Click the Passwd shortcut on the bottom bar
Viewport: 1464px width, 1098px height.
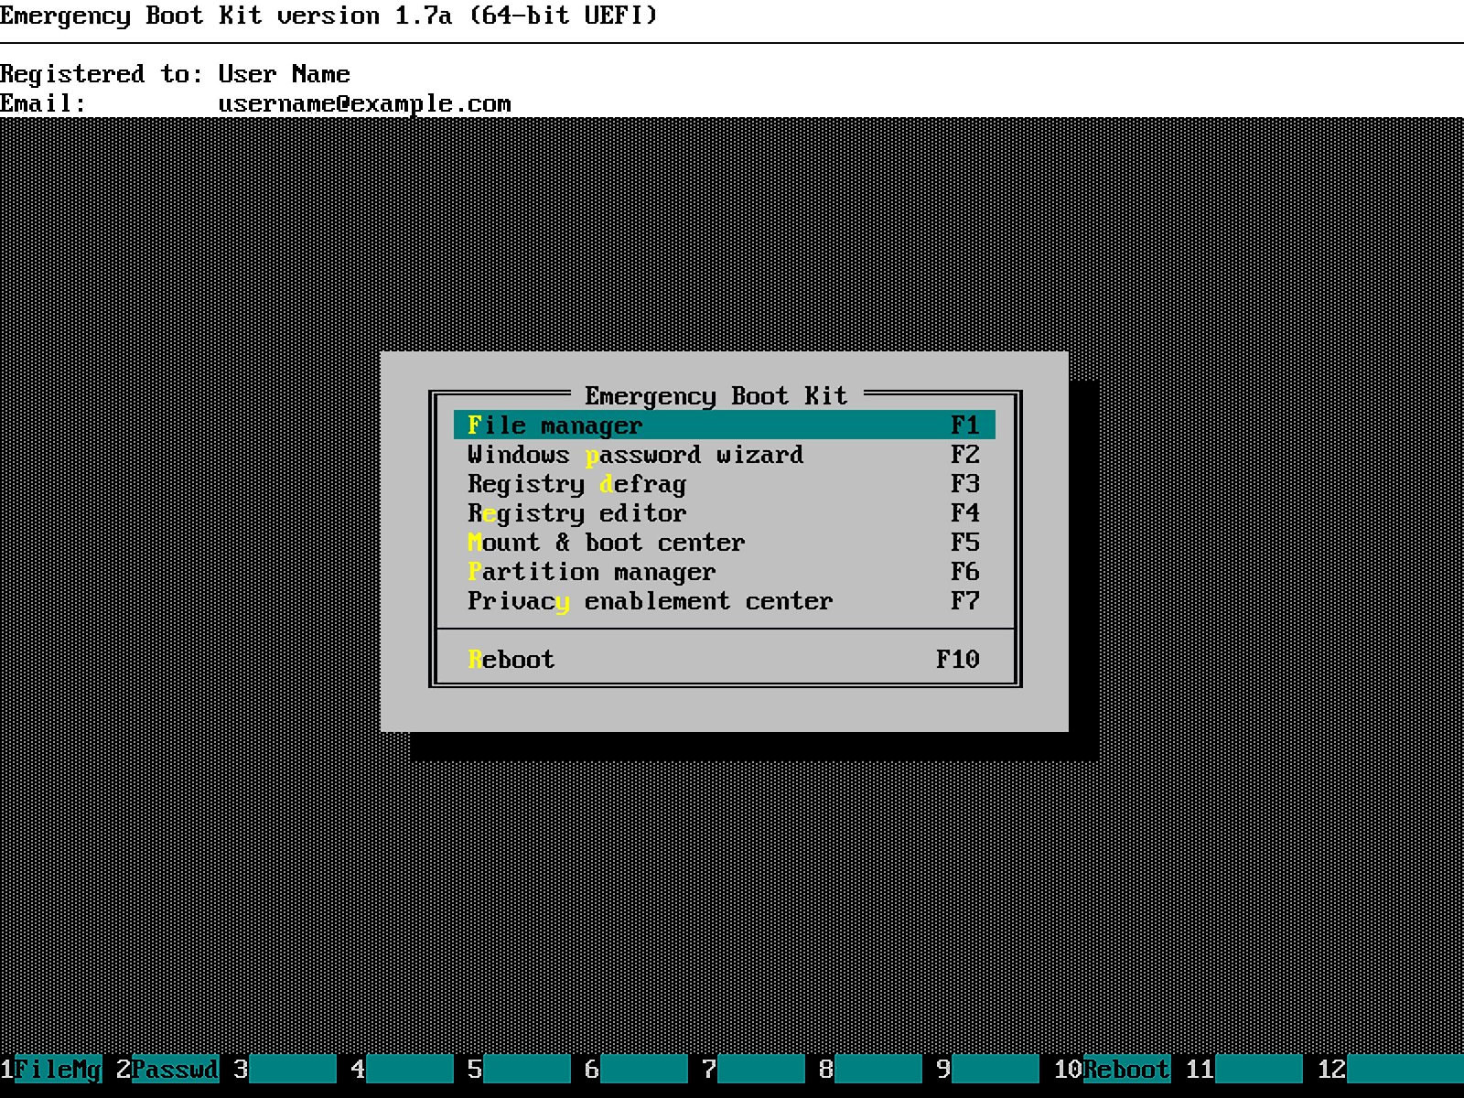click(x=174, y=1070)
